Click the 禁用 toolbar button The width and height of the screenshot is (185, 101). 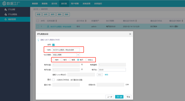52,14
